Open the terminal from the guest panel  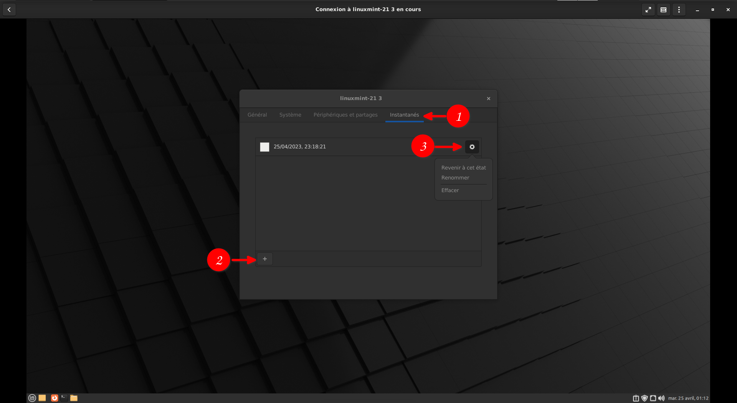click(x=64, y=398)
